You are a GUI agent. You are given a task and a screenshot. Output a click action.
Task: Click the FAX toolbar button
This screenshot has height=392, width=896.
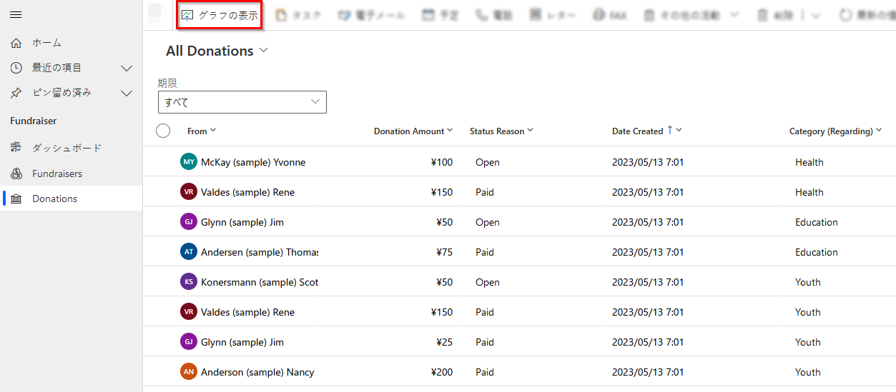(x=610, y=15)
